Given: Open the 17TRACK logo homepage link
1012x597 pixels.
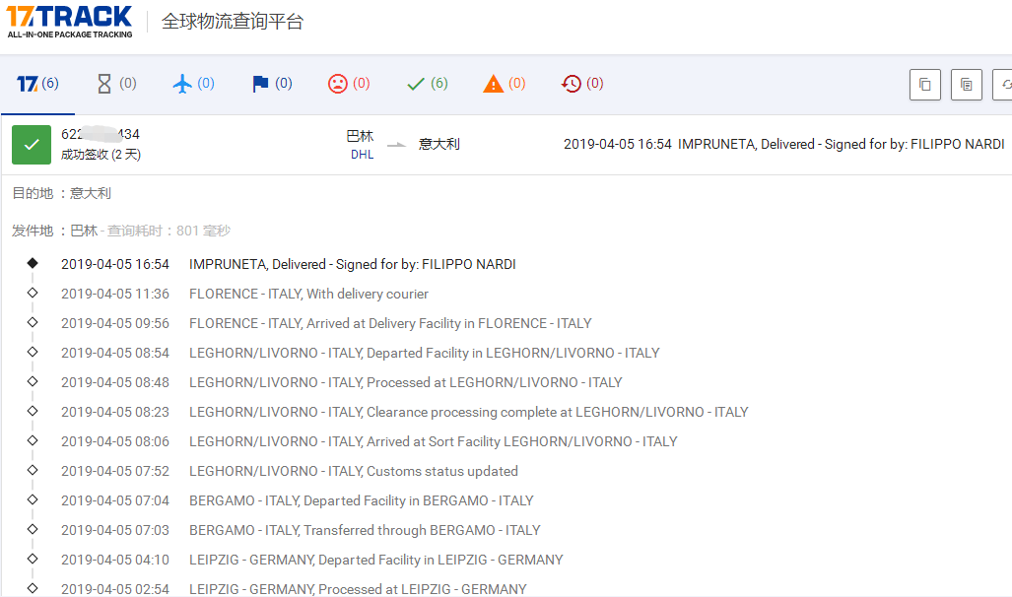Looking at the screenshot, I should pyautogui.click(x=67, y=22).
